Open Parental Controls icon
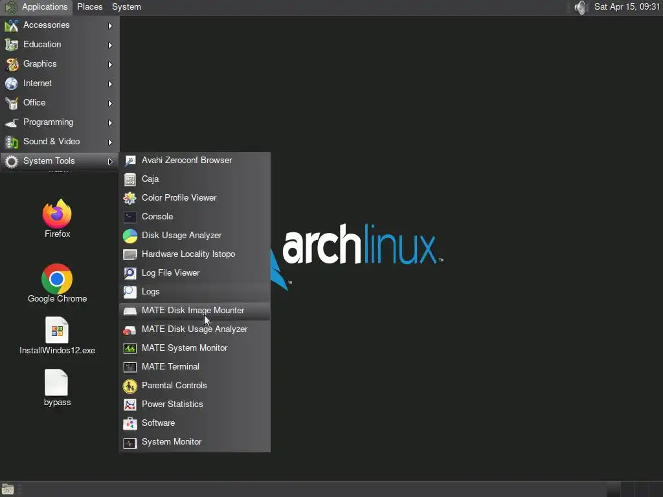The height and width of the screenshot is (497, 663). tap(129, 386)
